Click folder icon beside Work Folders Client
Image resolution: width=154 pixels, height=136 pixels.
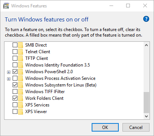(x=20, y=98)
